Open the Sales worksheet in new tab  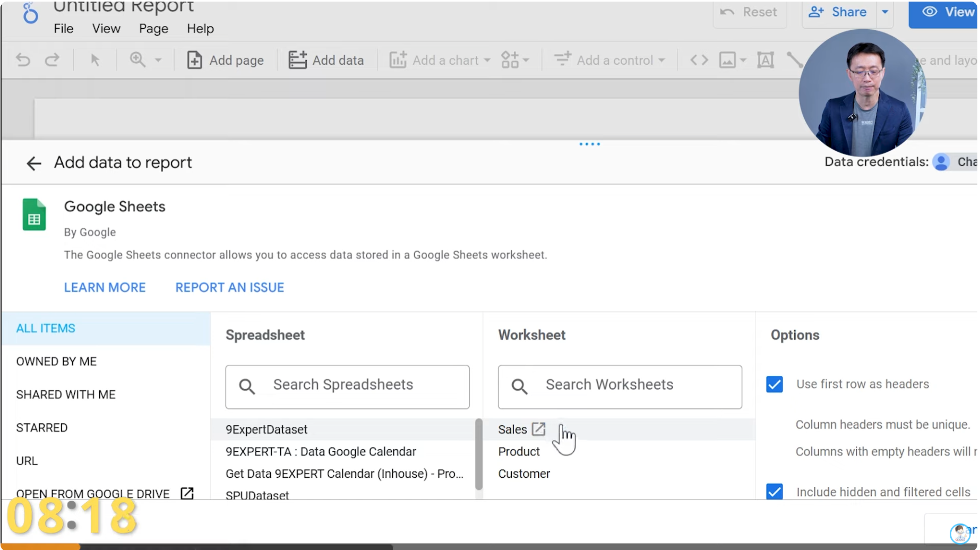pyautogui.click(x=539, y=429)
